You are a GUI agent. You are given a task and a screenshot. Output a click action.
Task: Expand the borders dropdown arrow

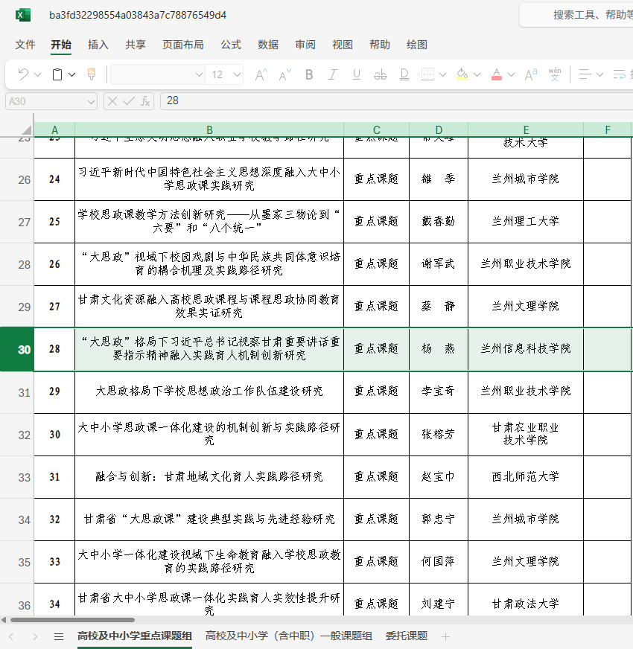tap(442, 74)
